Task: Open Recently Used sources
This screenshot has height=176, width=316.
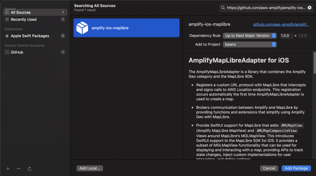Action: (x=35, y=19)
